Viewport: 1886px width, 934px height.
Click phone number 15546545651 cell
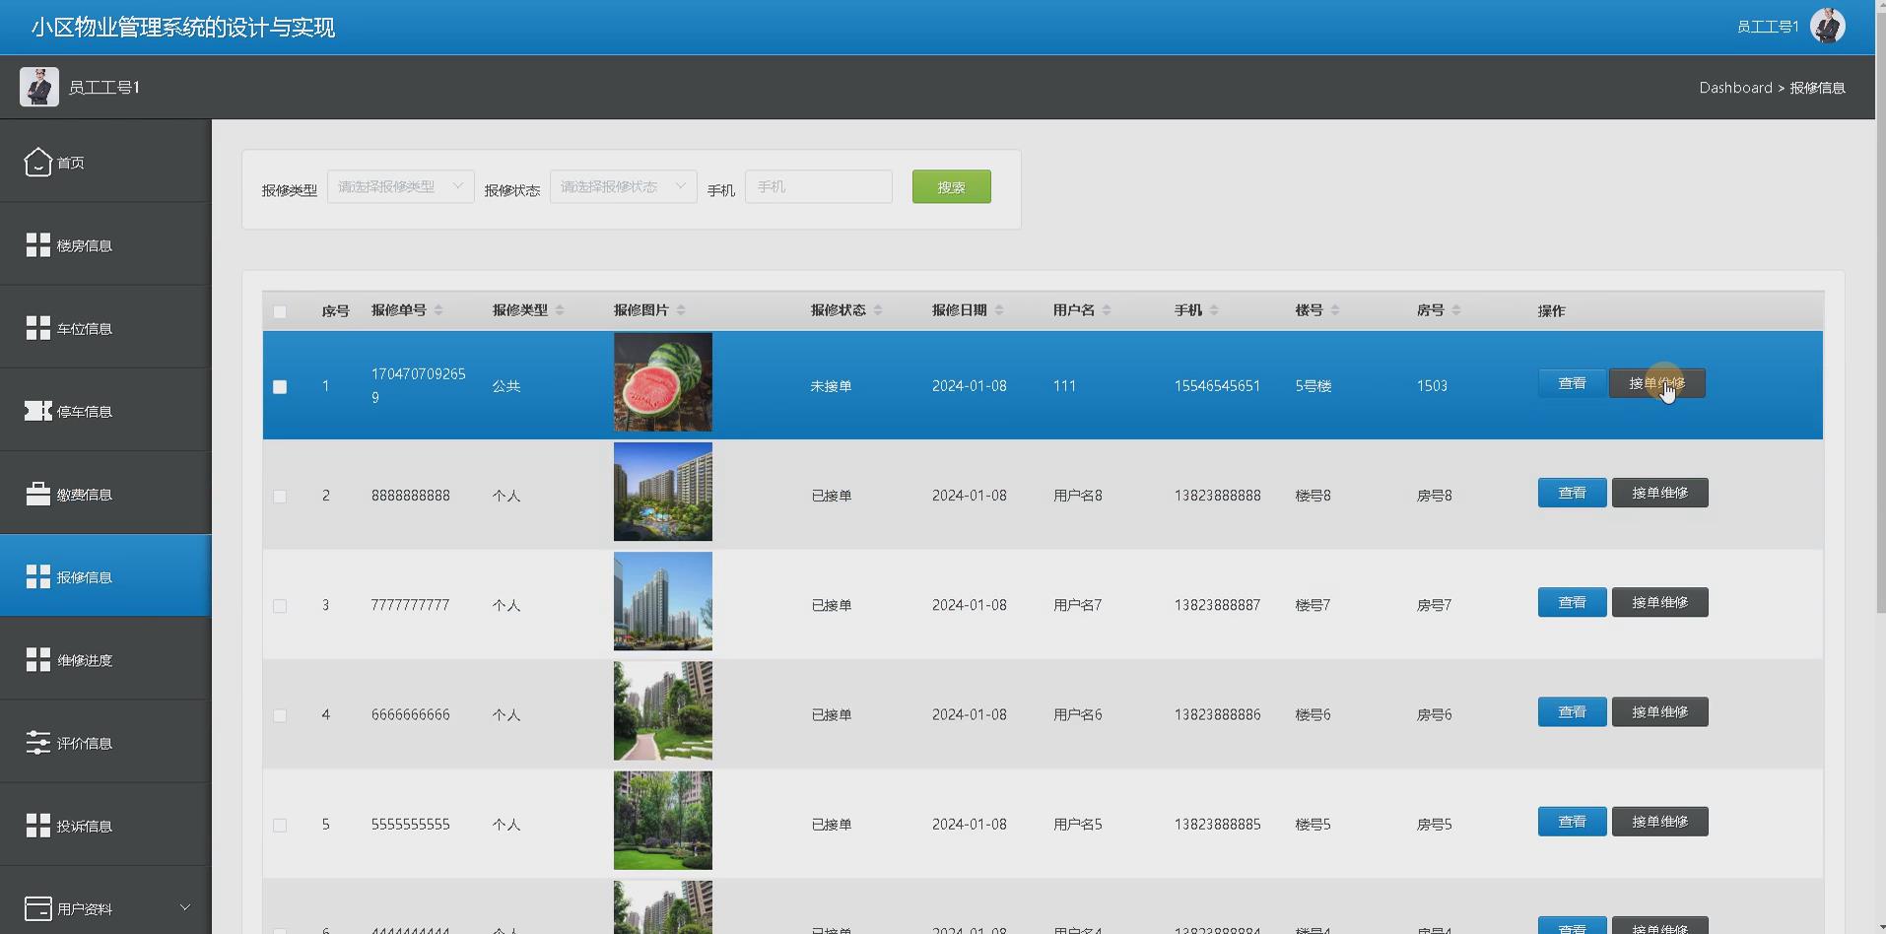(x=1217, y=386)
